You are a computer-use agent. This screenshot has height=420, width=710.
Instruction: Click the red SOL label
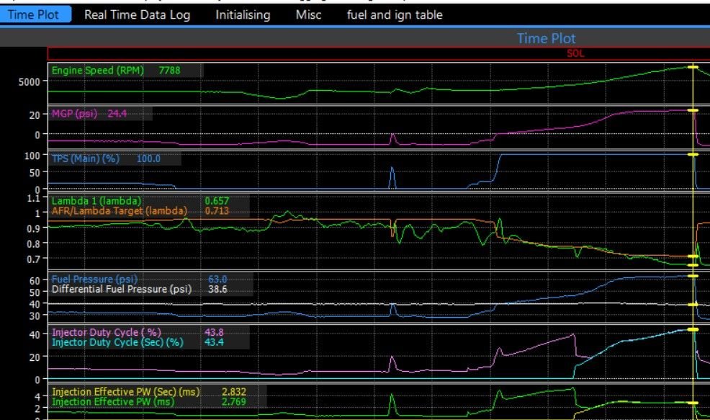[x=575, y=53]
